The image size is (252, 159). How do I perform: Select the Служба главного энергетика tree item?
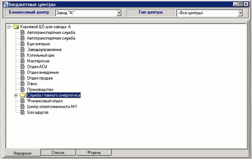pyautogui.click(x=53, y=95)
